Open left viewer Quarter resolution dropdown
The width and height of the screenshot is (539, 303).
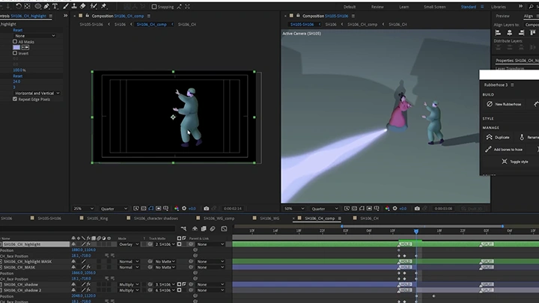pyautogui.click(x=114, y=209)
